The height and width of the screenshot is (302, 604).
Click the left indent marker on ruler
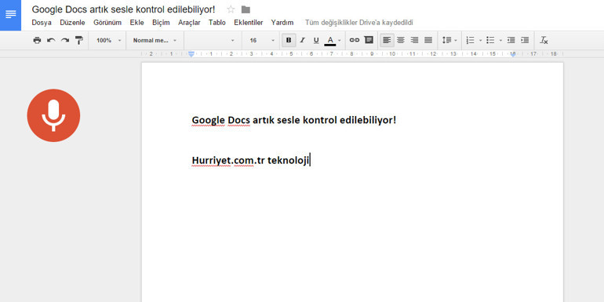191,54
